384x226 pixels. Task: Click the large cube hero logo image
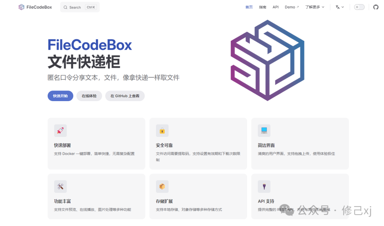267,60
